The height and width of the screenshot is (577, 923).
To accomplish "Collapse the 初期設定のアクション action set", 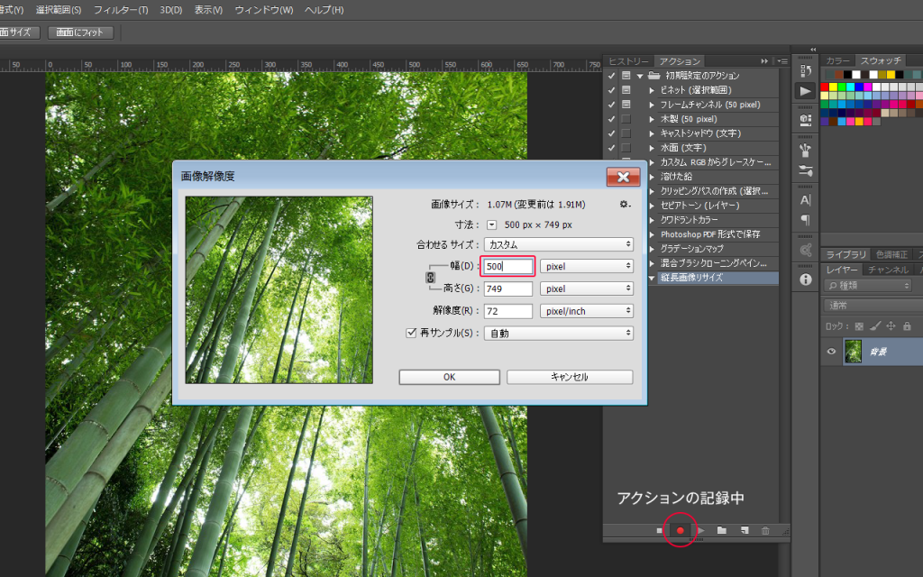I will pyautogui.click(x=640, y=76).
